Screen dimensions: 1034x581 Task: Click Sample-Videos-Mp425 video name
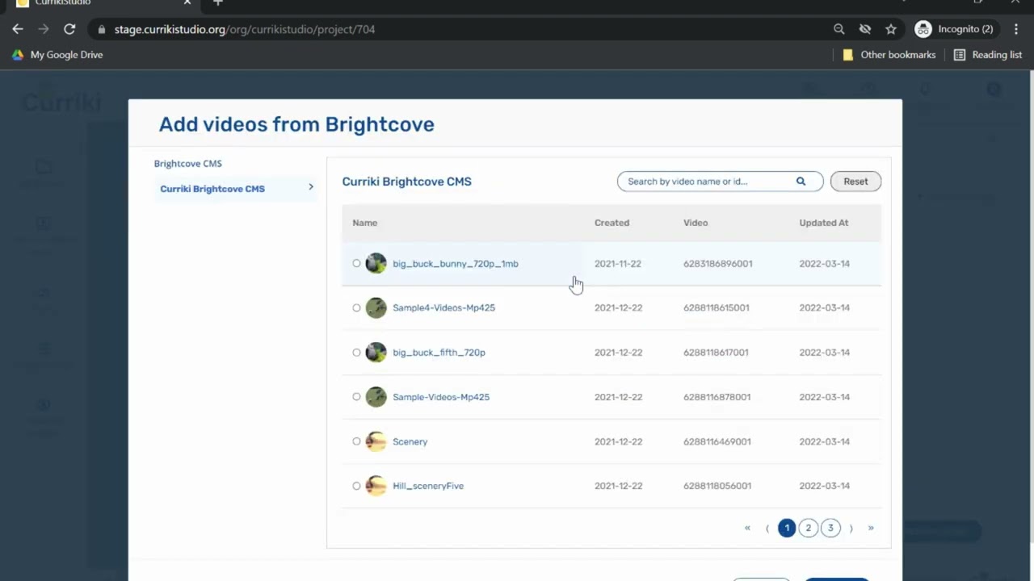(x=441, y=397)
